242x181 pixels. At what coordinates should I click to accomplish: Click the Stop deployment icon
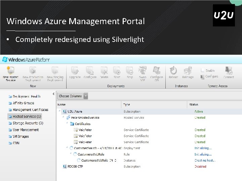130,70
